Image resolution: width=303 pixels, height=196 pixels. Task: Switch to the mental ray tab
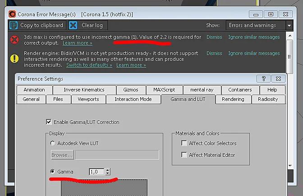pos(202,90)
